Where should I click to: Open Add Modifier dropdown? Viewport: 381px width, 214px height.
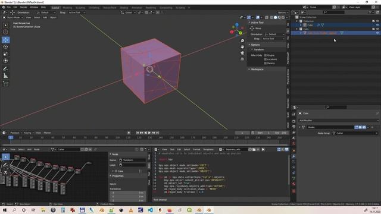(339, 120)
